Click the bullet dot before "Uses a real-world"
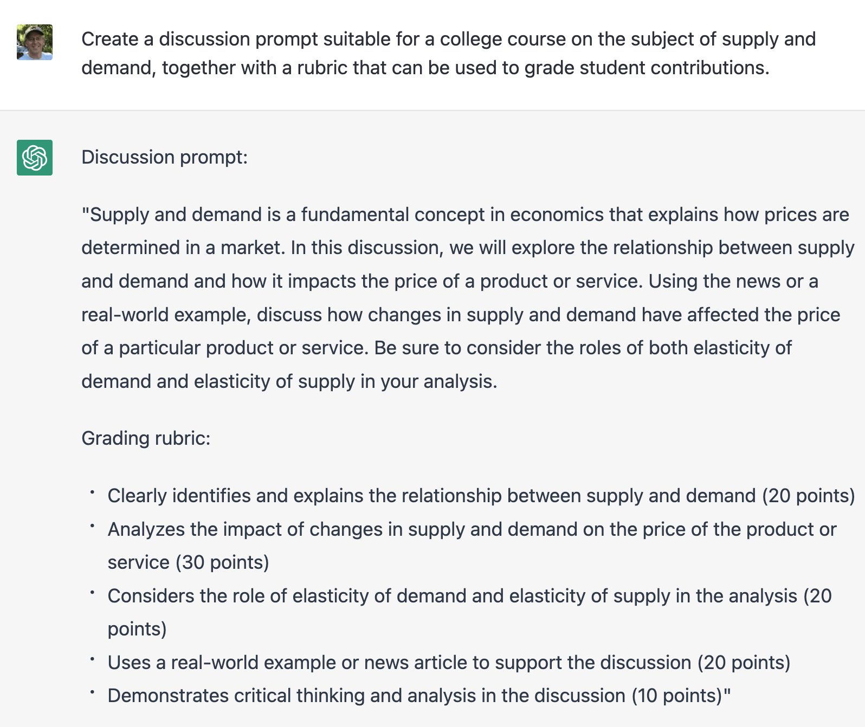Image resolution: width=865 pixels, height=727 pixels. tap(93, 659)
